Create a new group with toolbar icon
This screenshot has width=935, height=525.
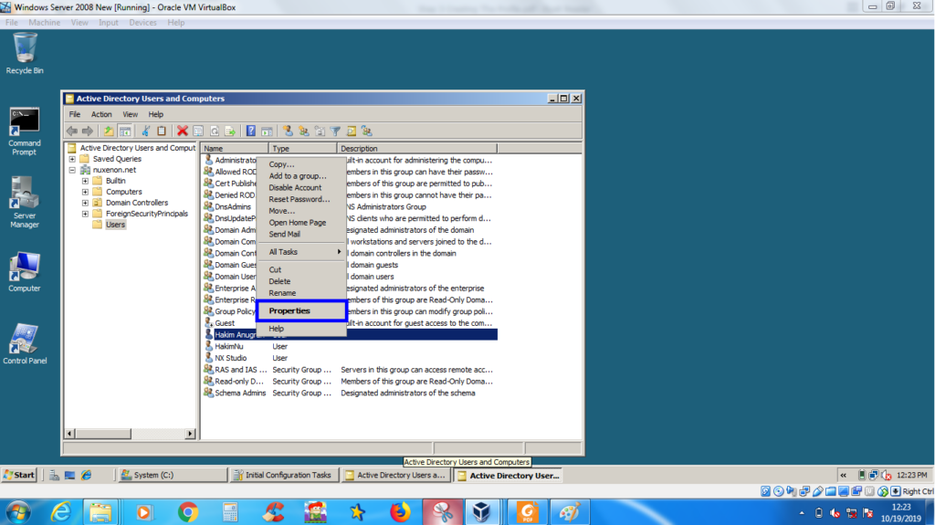pyautogui.click(x=304, y=131)
